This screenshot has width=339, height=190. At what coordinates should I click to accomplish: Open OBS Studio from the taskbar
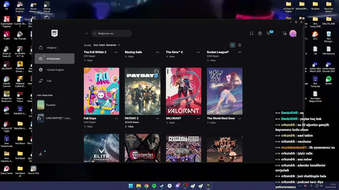click(185, 186)
